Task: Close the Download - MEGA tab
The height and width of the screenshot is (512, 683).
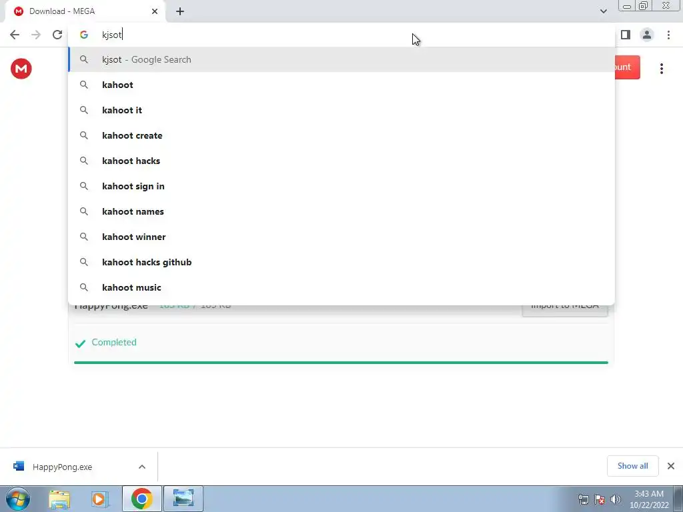Action: click(x=155, y=11)
